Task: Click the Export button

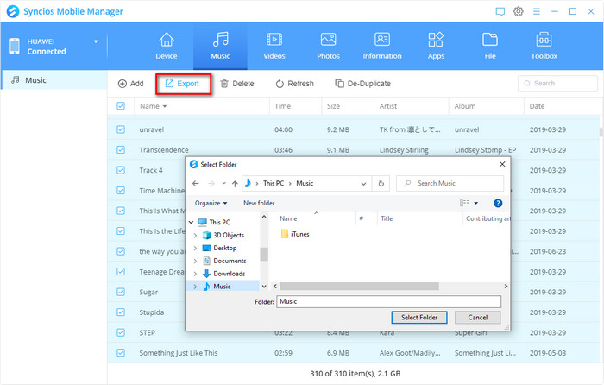Action: 183,84
